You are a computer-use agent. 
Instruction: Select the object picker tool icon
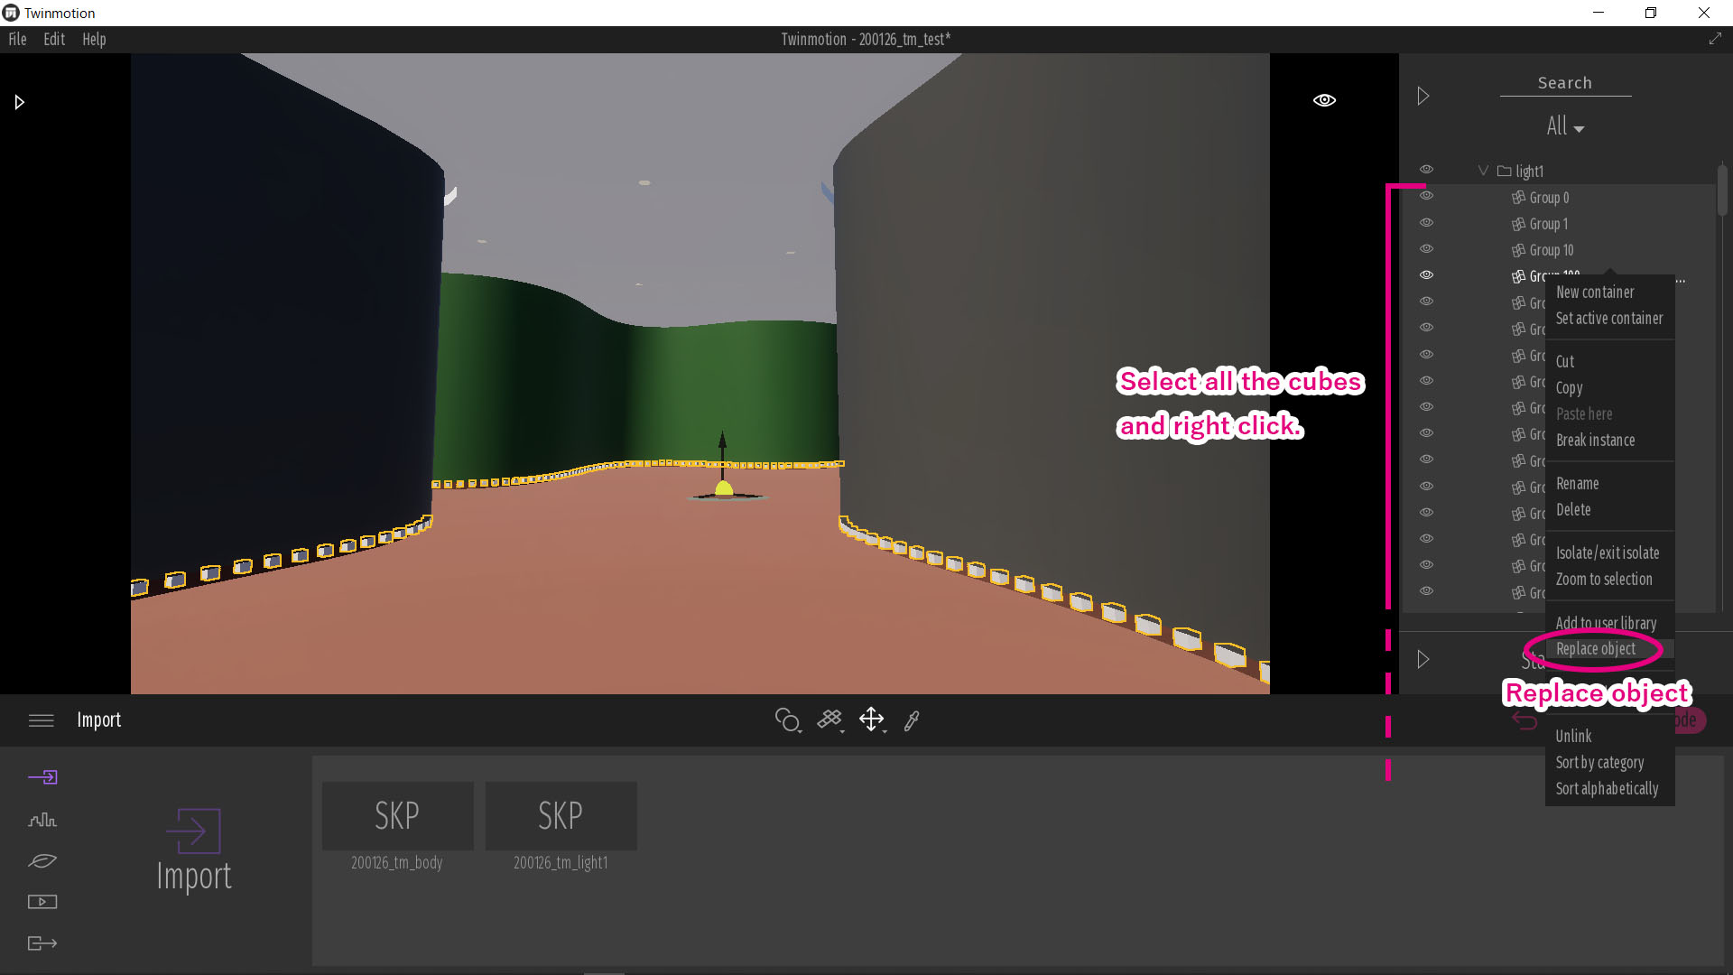point(788,720)
